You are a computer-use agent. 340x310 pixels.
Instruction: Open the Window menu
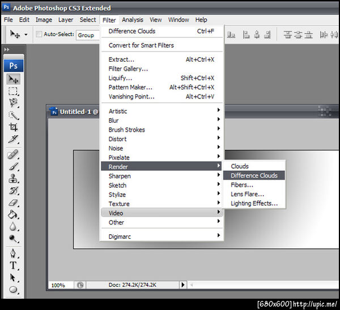(178, 20)
